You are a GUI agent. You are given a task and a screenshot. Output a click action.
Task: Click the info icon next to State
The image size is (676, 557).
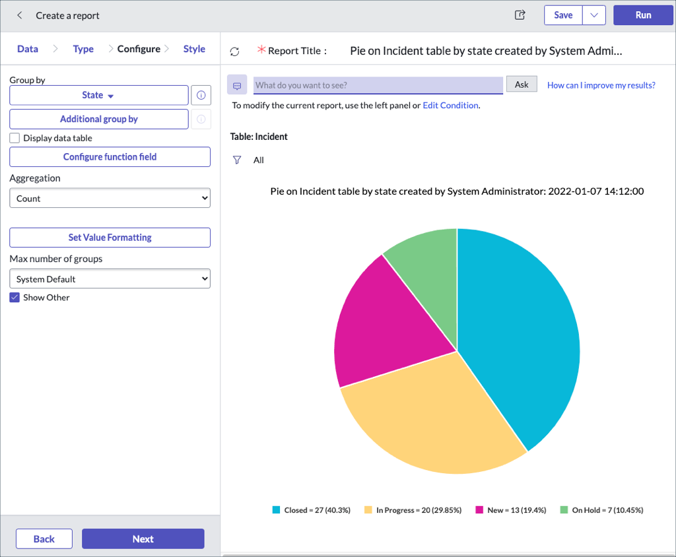[201, 96]
